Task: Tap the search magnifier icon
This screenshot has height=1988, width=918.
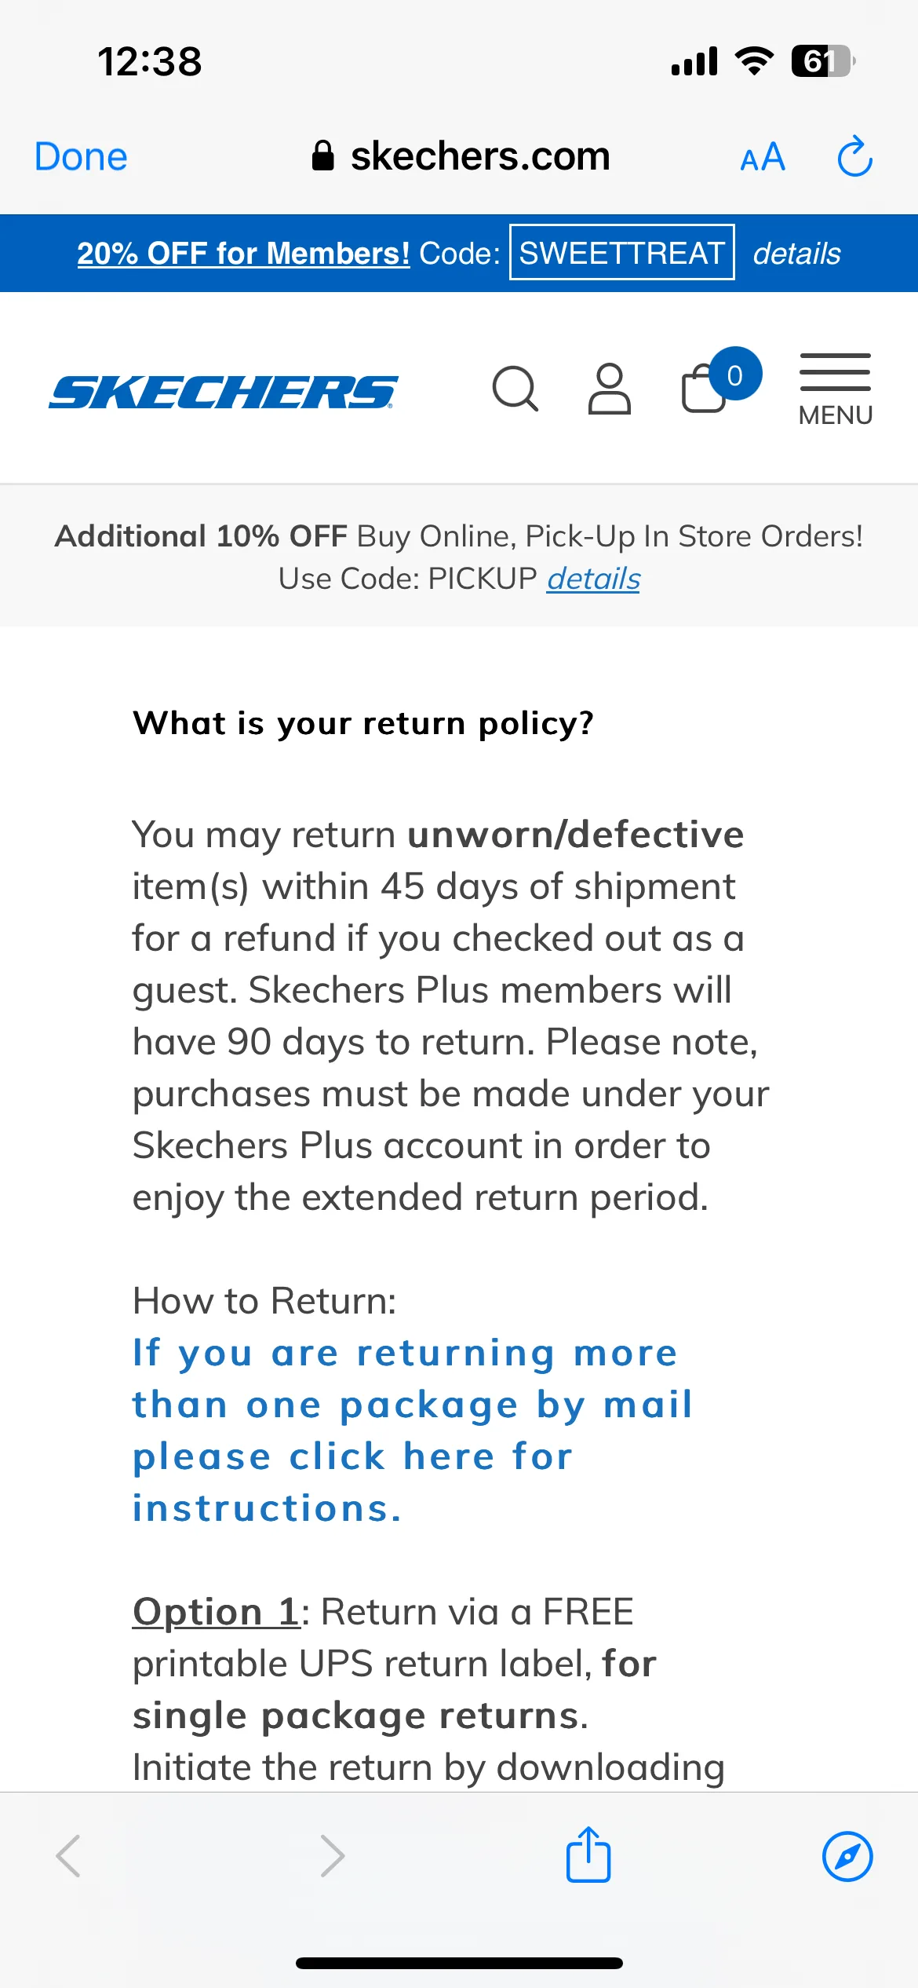Action: 515,389
